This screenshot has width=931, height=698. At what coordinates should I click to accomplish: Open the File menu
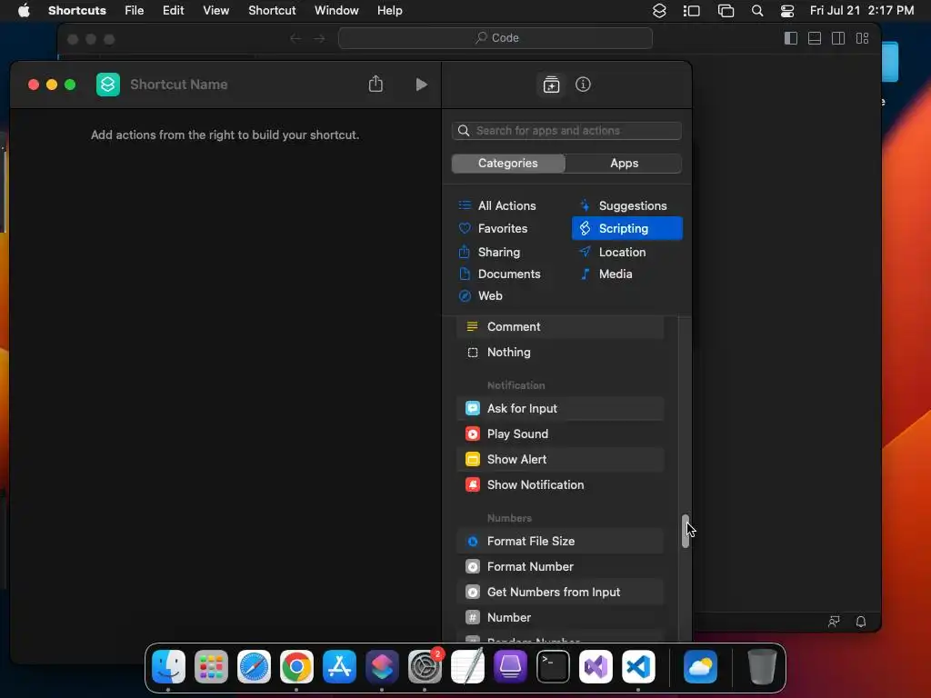tap(135, 11)
